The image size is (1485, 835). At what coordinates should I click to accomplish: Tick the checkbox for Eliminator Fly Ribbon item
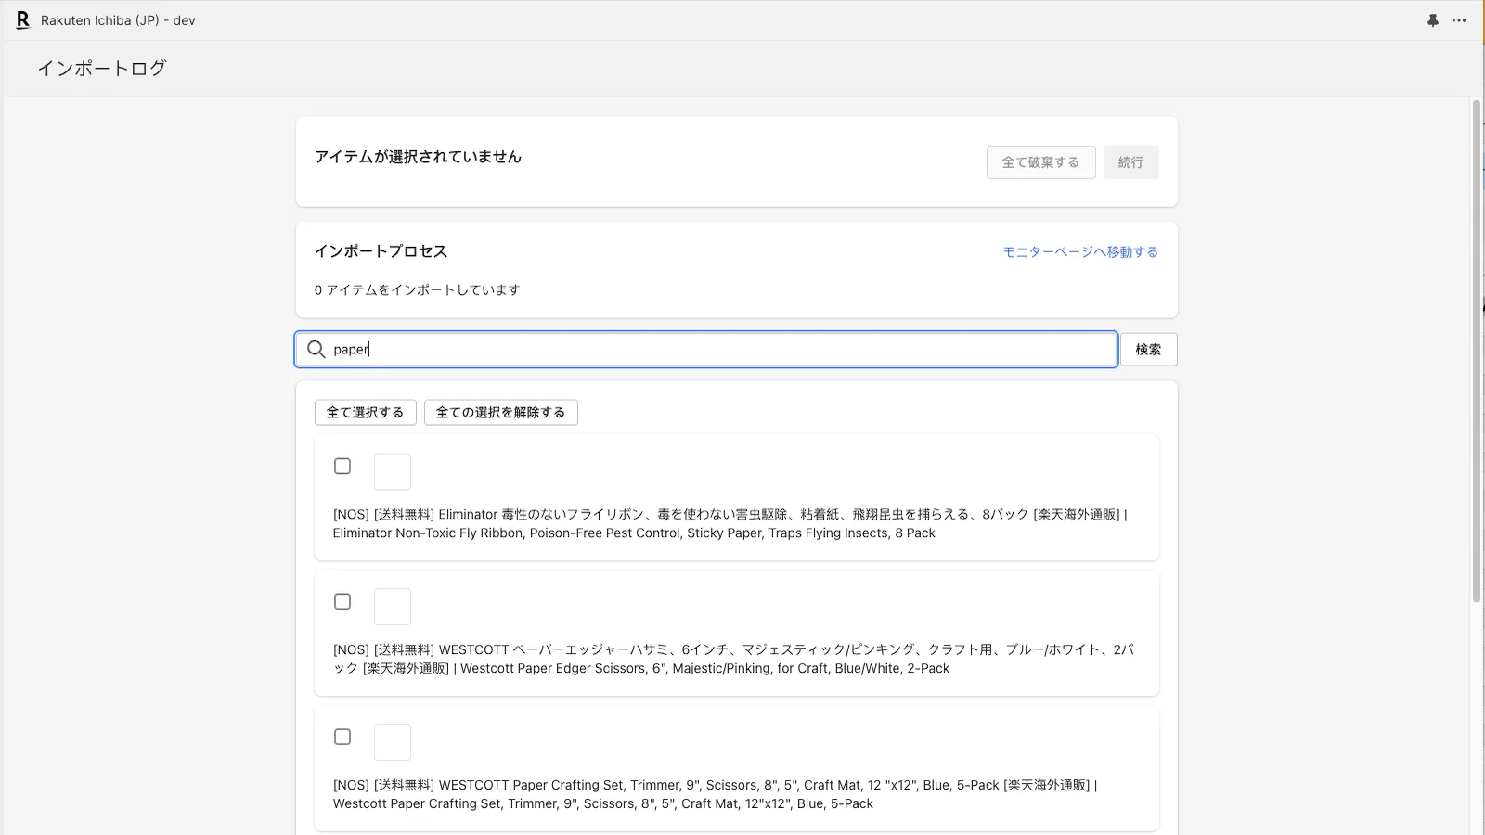[x=342, y=466]
